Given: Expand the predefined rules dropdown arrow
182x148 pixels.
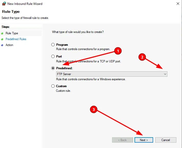Looking at the screenshot, I should pyautogui.click(x=165, y=74).
